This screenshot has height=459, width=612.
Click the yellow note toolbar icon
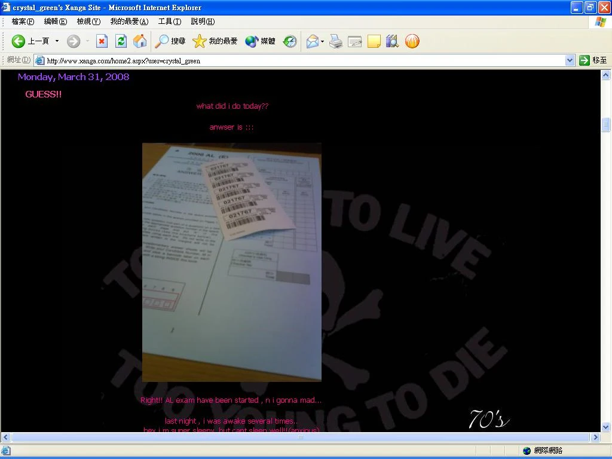374,41
